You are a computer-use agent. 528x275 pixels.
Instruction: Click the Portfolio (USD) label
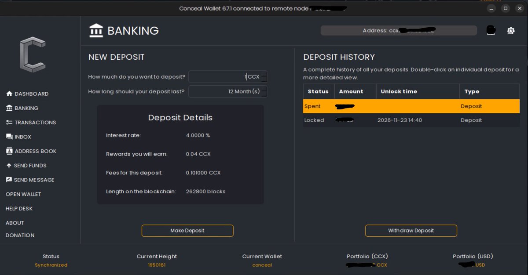[473, 256]
